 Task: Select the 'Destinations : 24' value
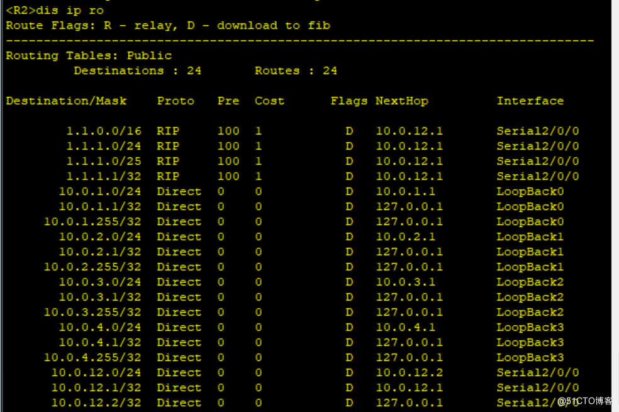tap(137, 70)
